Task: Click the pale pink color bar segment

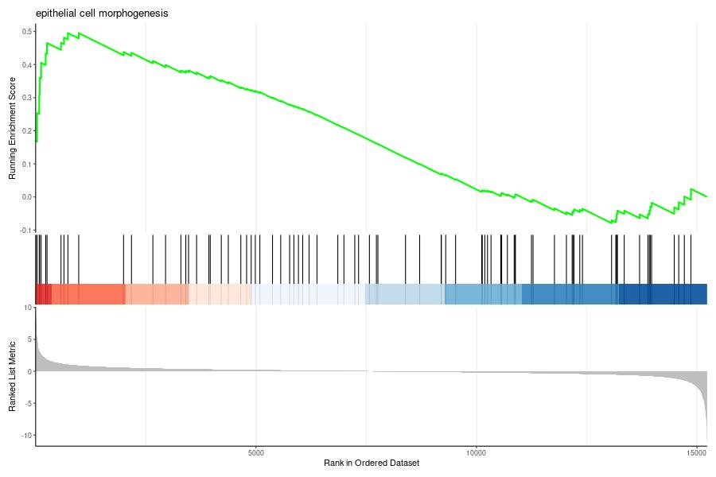Action: tap(220, 294)
